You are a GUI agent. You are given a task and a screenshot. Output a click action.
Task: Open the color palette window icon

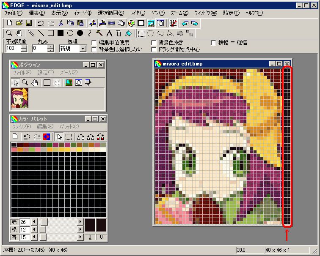click(131, 23)
